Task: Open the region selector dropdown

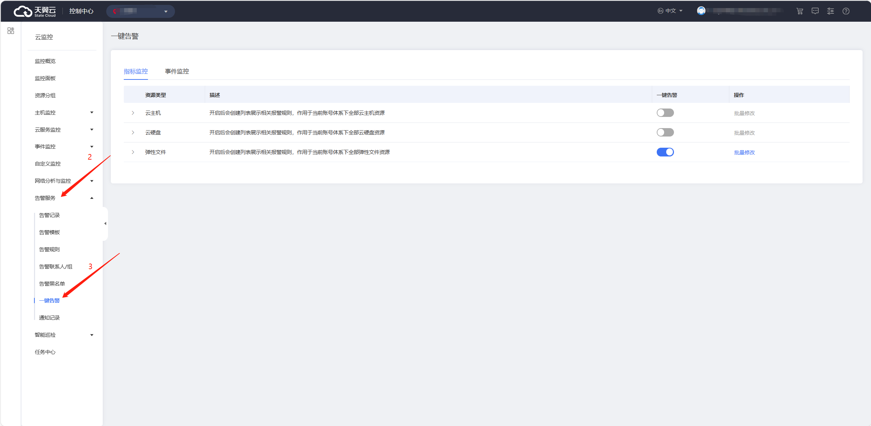Action: 140,11
